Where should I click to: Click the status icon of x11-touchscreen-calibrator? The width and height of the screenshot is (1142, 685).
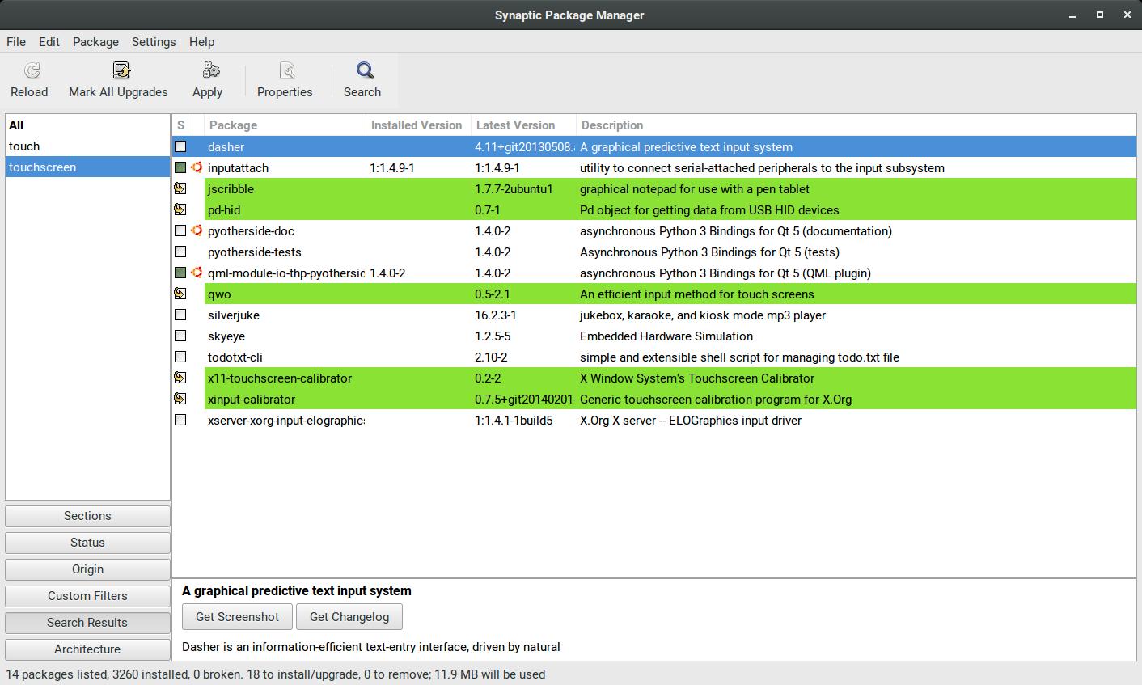tap(180, 378)
